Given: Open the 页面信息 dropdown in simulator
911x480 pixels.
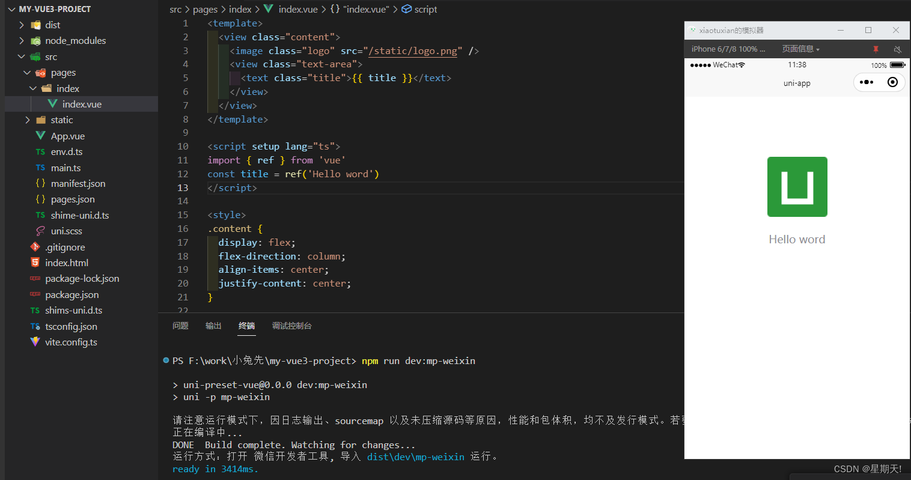Looking at the screenshot, I should point(800,49).
